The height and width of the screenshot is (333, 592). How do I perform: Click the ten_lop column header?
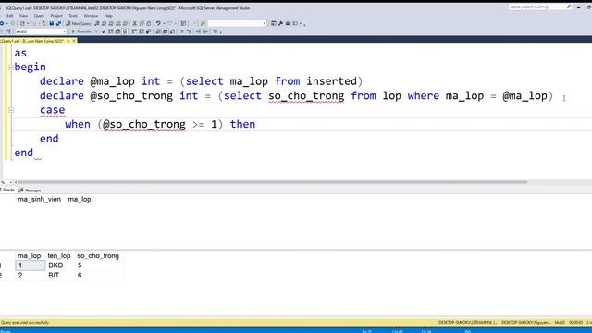59,256
